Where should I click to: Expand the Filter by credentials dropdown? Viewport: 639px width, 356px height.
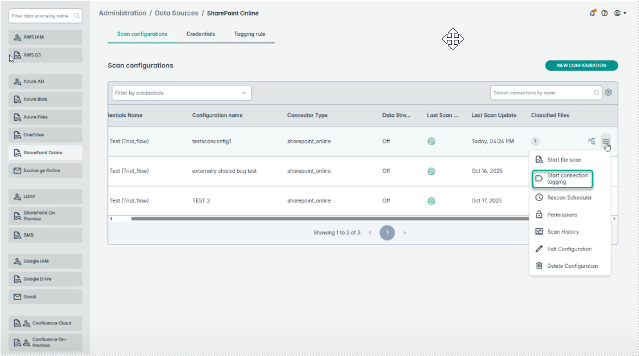(x=181, y=93)
